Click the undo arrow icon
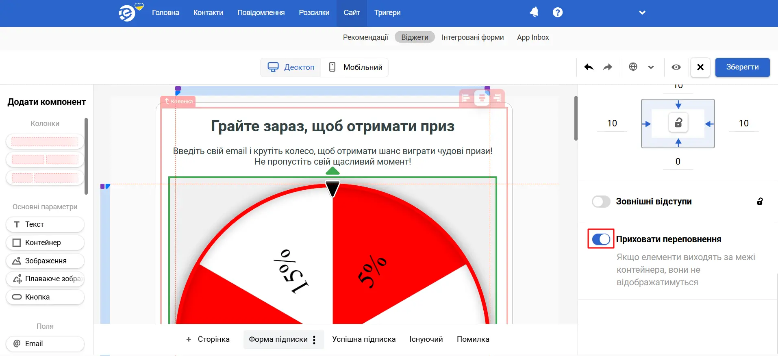The height and width of the screenshot is (356, 778). (x=589, y=67)
